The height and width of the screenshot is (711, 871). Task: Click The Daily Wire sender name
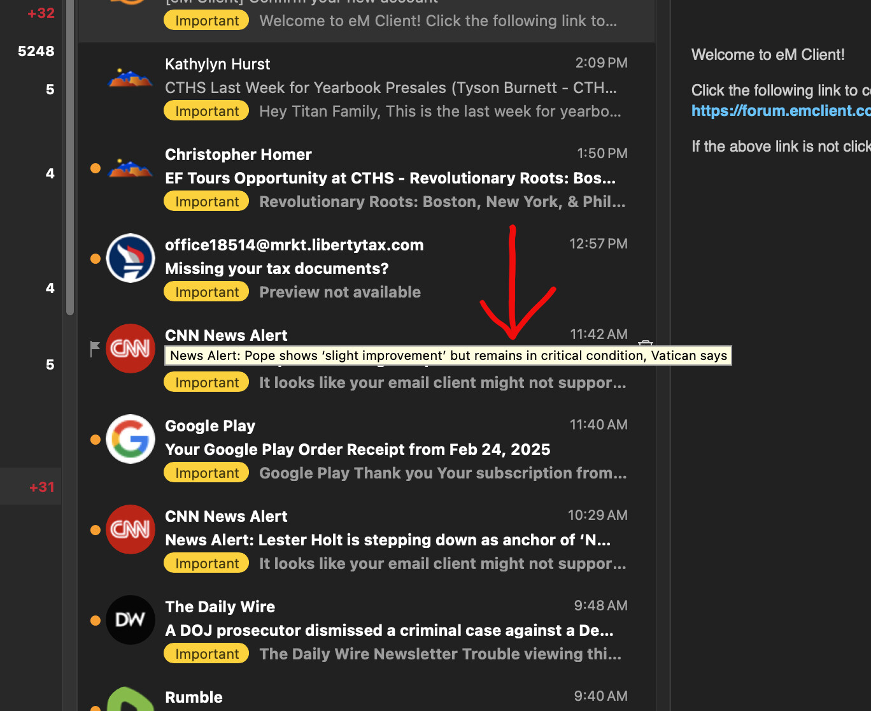(x=220, y=607)
